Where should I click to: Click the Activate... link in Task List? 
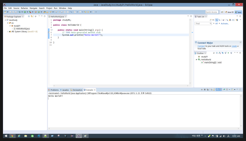pyautogui.click(x=225, y=24)
